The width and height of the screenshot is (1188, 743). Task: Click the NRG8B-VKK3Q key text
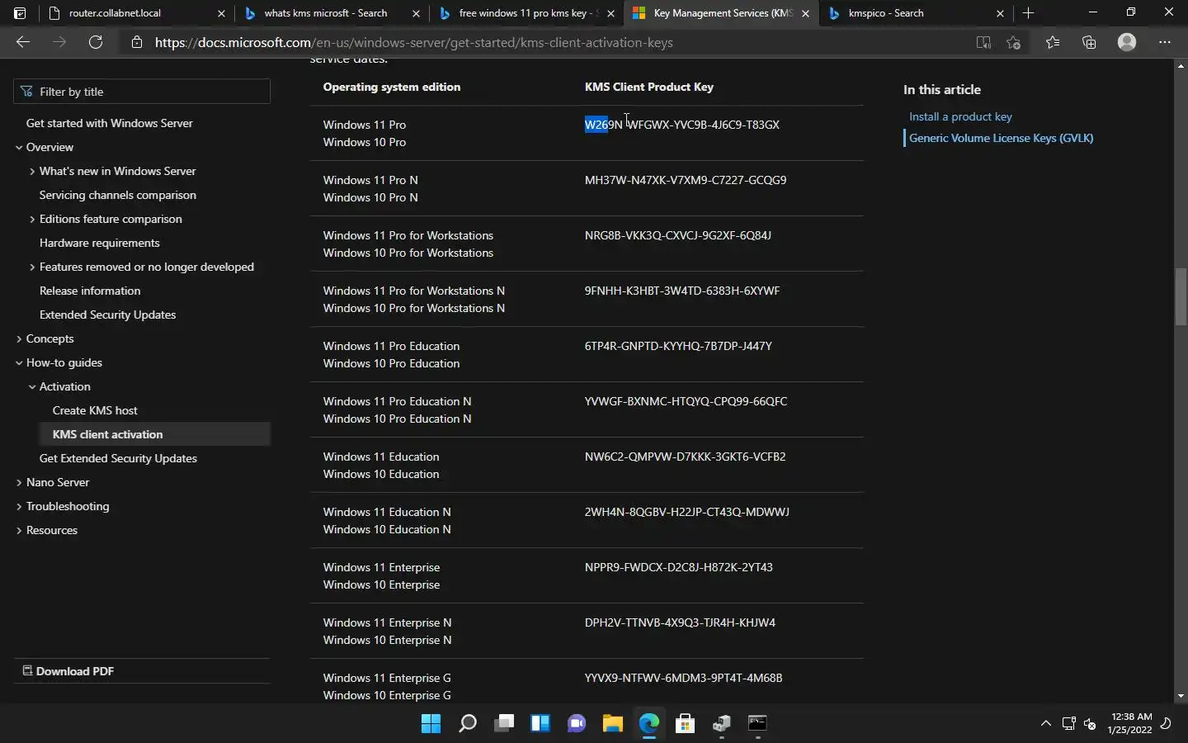tap(678, 235)
